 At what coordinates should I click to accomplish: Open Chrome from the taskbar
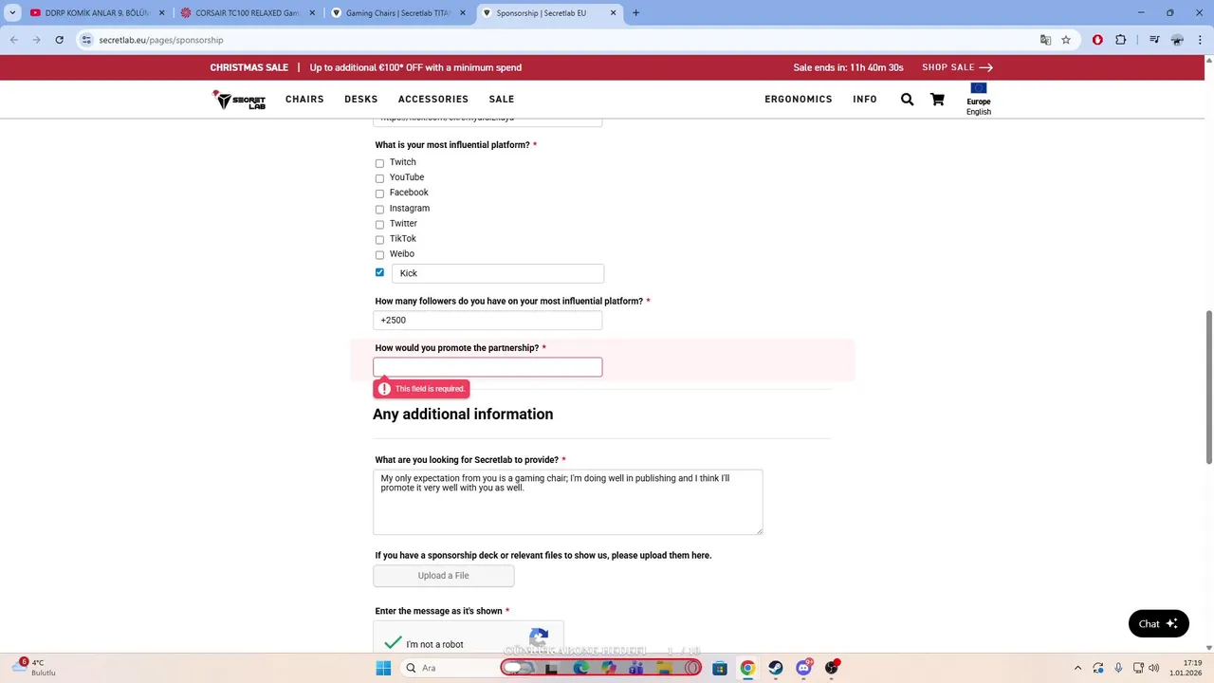tap(747, 668)
